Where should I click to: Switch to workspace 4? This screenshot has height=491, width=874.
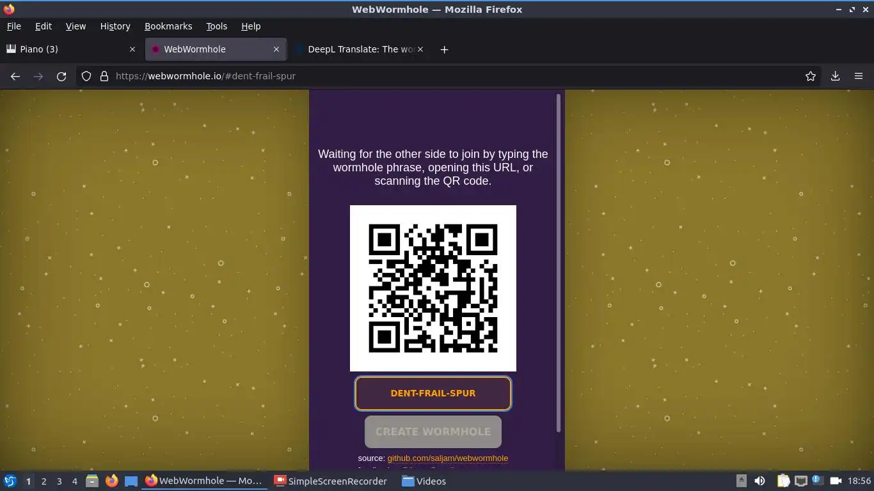click(x=74, y=481)
